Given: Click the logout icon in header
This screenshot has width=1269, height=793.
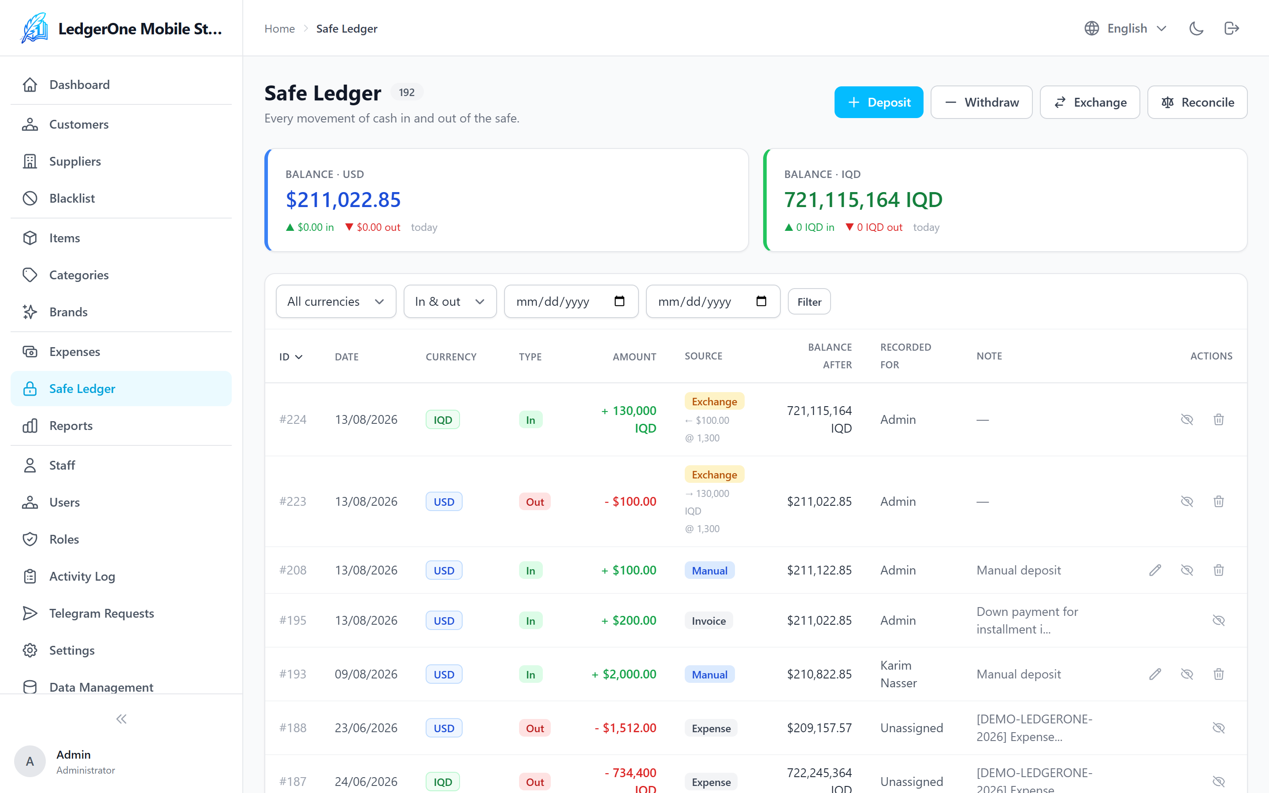Looking at the screenshot, I should pos(1231,28).
